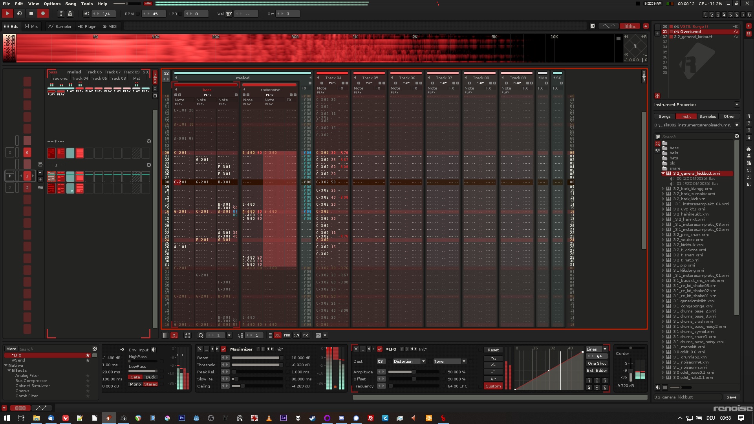
Task: Switch to the Mix tab
Action: coord(31,26)
